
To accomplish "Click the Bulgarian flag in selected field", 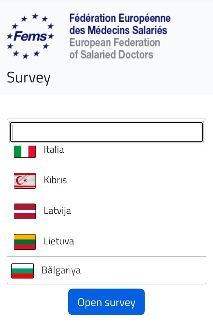I will [x=22, y=271].
